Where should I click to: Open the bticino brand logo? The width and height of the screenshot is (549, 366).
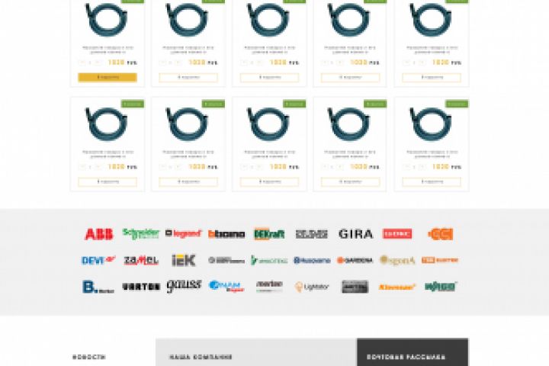226,234
